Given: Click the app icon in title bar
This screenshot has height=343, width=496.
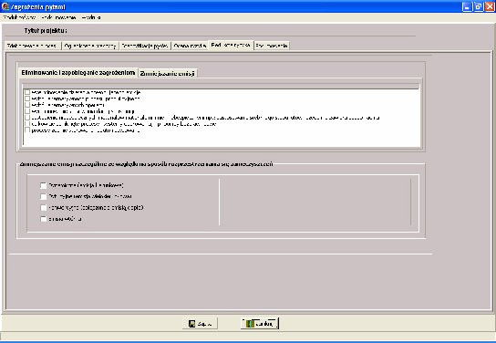Looking at the screenshot, I should (x=5, y=6).
